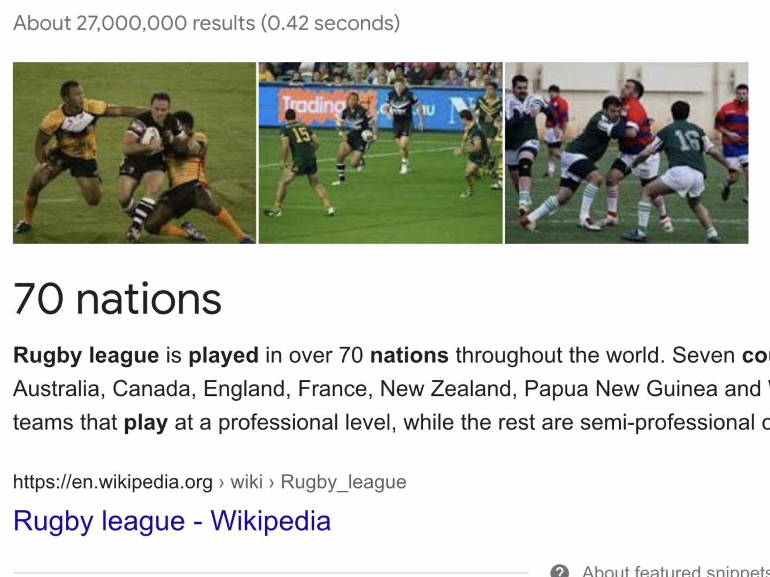Click the bold word "nations" in the snippet sentence

409,355
